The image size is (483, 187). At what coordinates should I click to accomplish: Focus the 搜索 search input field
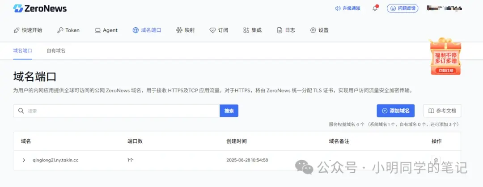pyautogui.click(x=116, y=111)
